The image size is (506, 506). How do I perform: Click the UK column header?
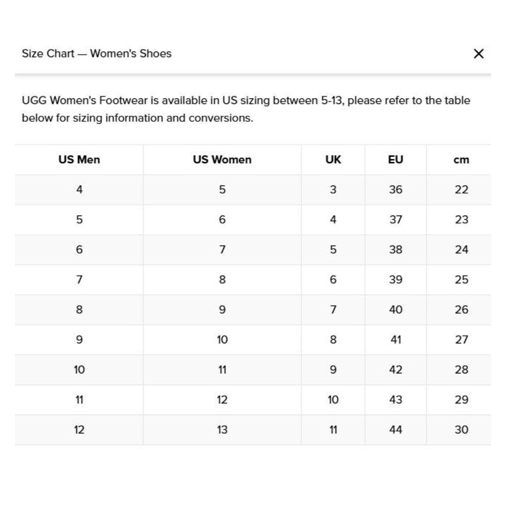(333, 160)
